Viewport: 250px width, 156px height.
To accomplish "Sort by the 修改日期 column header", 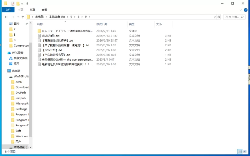I will pyautogui.click(x=102, y=24).
